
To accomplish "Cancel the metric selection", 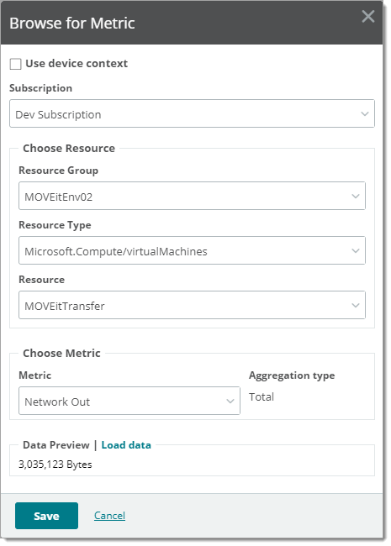I will [x=109, y=516].
